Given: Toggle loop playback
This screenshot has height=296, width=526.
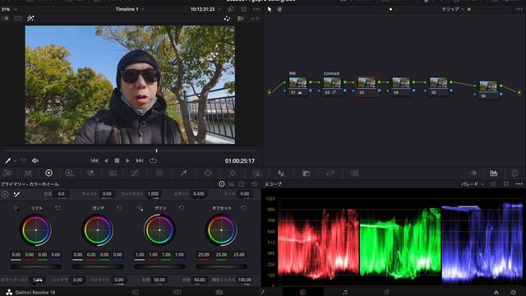Looking at the screenshot, I should [153, 161].
